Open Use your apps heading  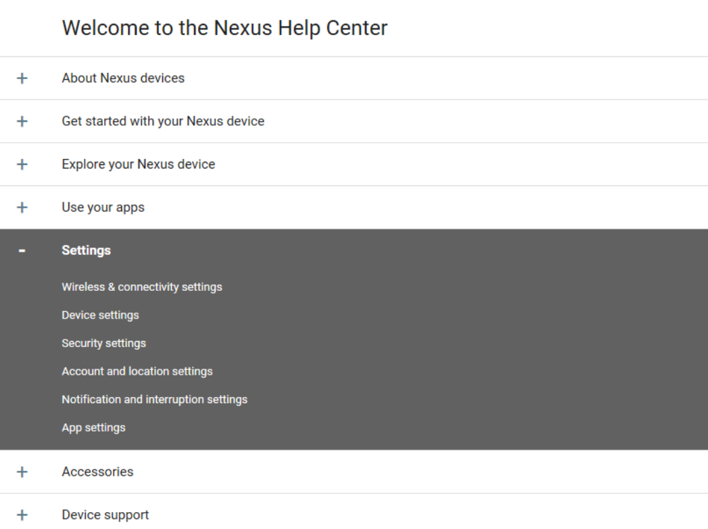(x=103, y=208)
